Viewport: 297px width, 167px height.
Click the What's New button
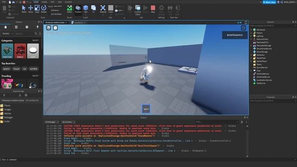(269, 2)
